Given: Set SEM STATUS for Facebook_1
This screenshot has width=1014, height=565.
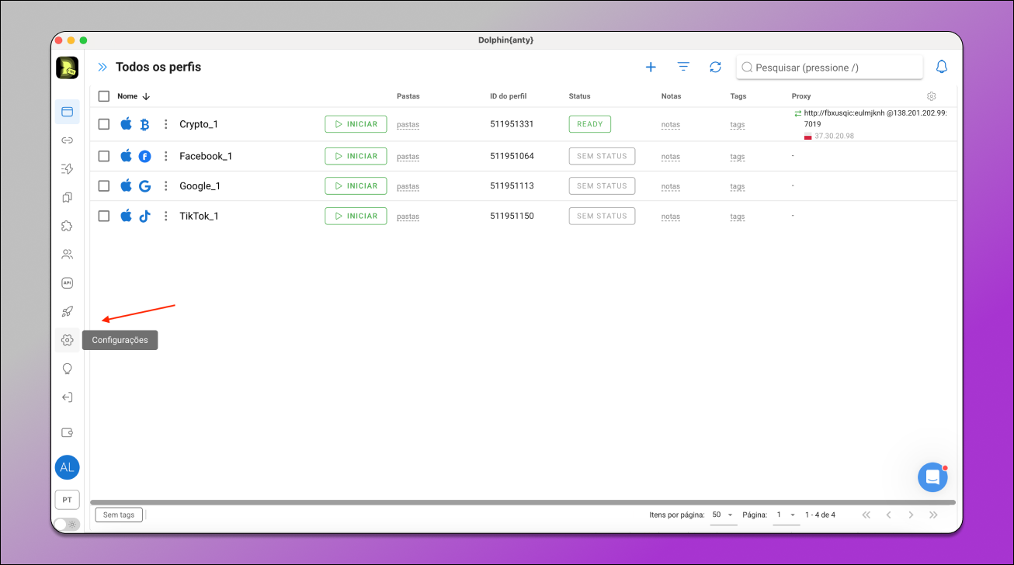Looking at the screenshot, I should [x=602, y=156].
